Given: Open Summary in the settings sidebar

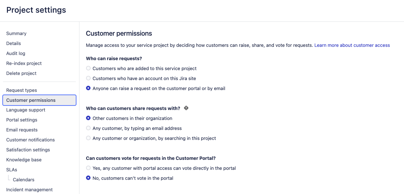Looking at the screenshot, I should coord(16,34).
